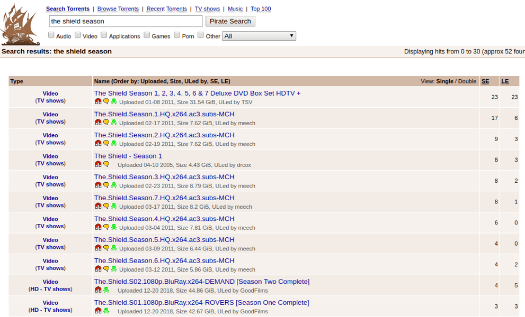The height and width of the screenshot is (317, 525).
Task: Open The.Shield.Season.4.HQ.x264.ac3.subs-MCH torrent page
Action: coord(164,219)
